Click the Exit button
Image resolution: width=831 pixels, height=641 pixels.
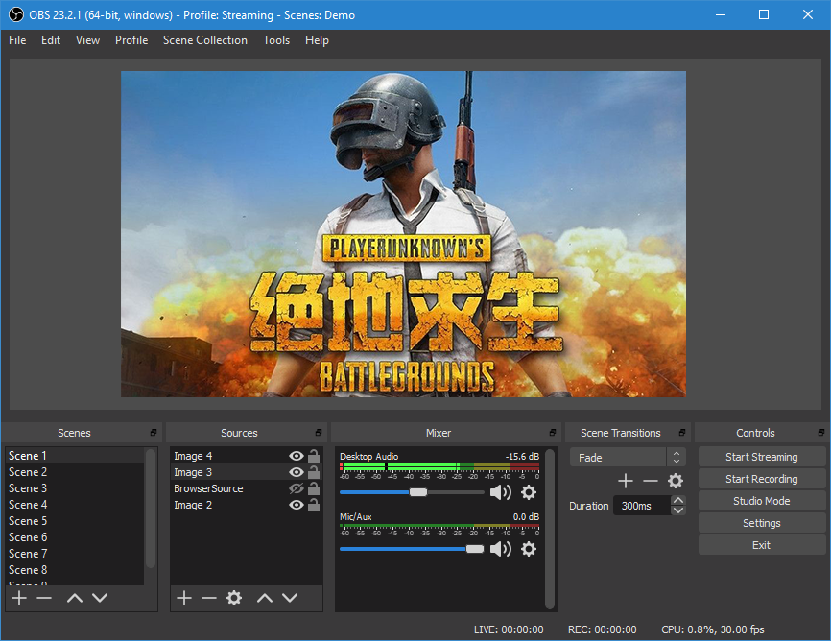(762, 545)
